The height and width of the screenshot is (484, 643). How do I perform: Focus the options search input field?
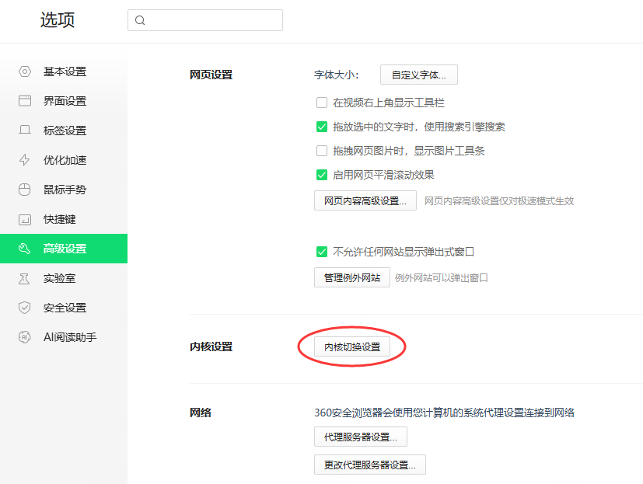pos(211,20)
